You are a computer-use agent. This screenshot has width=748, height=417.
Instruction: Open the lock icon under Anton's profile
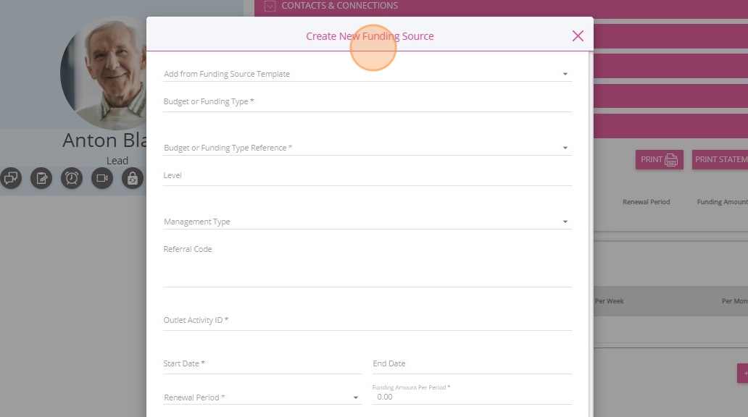click(x=133, y=178)
